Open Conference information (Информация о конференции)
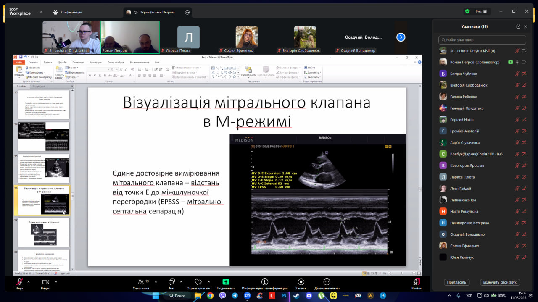 pyautogui.click(x=265, y=282)
